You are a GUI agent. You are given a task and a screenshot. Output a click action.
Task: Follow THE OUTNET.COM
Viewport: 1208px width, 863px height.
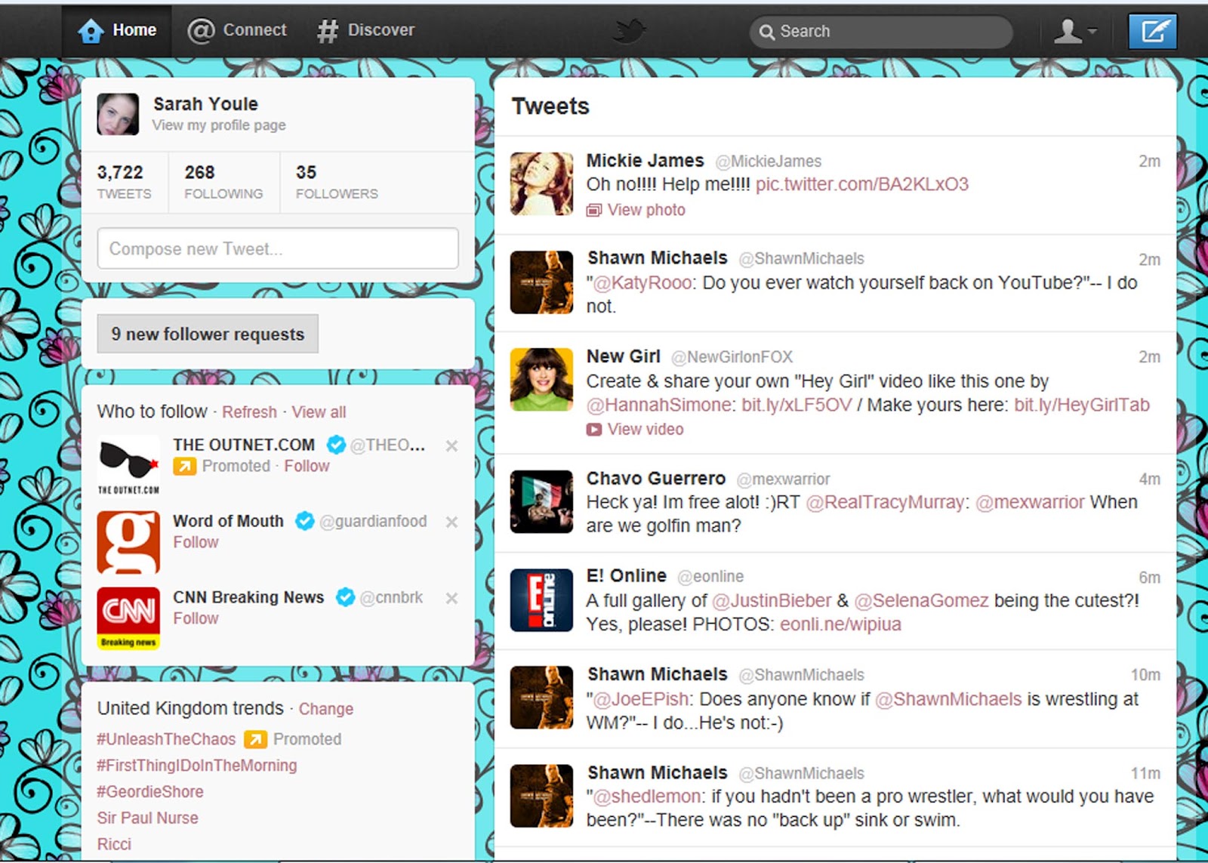(x=307, y=466)
